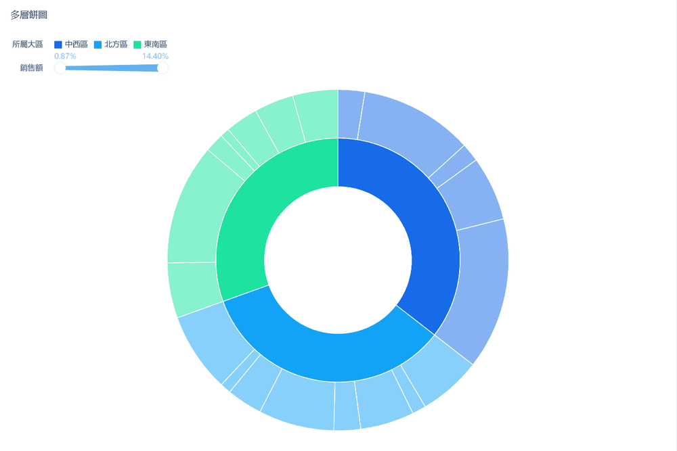Toggle the 北方區 legend swatch
Viewport: 677px width, 451px height.
click(97, 45)
